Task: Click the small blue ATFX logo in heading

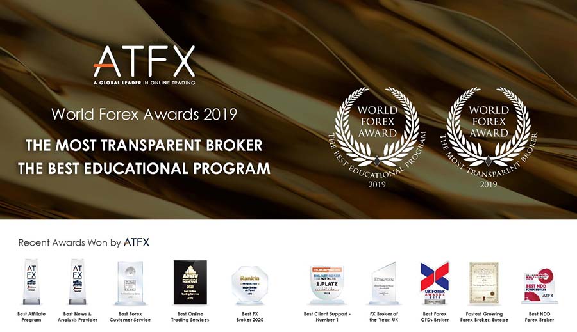Action: coord(137,242)
